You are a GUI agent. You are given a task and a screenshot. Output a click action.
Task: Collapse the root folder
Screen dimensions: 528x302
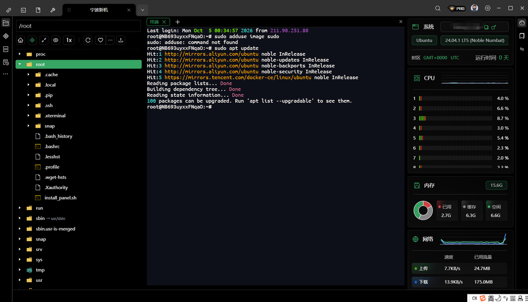coord(20,64)
